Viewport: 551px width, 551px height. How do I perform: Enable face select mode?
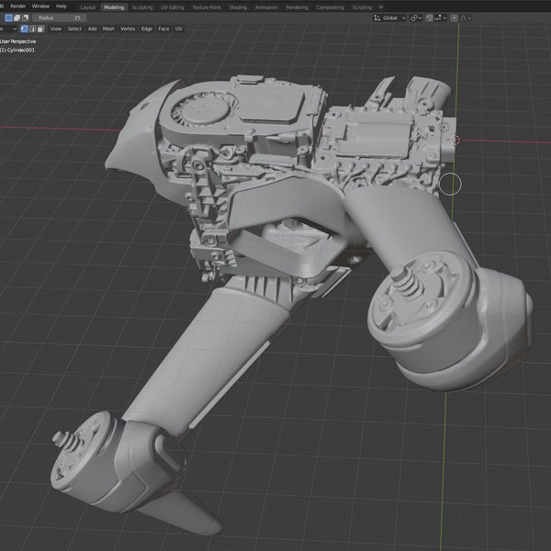click(x=40, y=28)
